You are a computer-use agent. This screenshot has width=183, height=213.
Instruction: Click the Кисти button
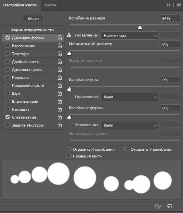click(33, 19)
